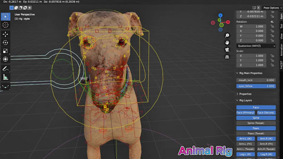Lock the Rotation Z value
The width and height of the screenshot is (283, 159).
coord(272,40)
